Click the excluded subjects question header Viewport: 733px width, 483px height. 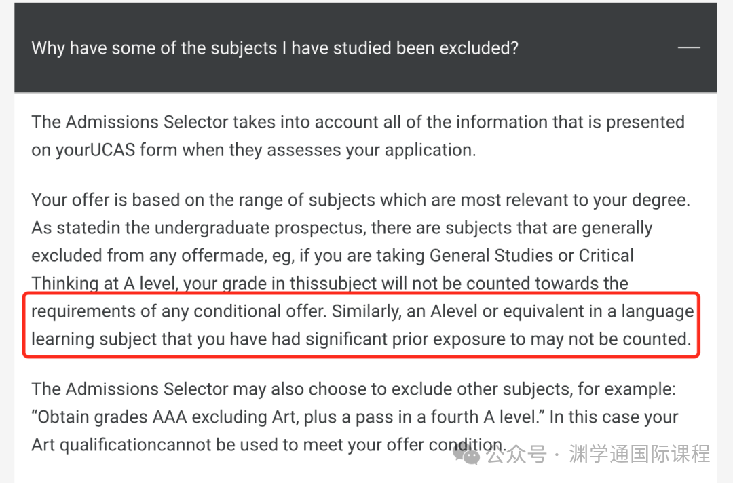275,48
